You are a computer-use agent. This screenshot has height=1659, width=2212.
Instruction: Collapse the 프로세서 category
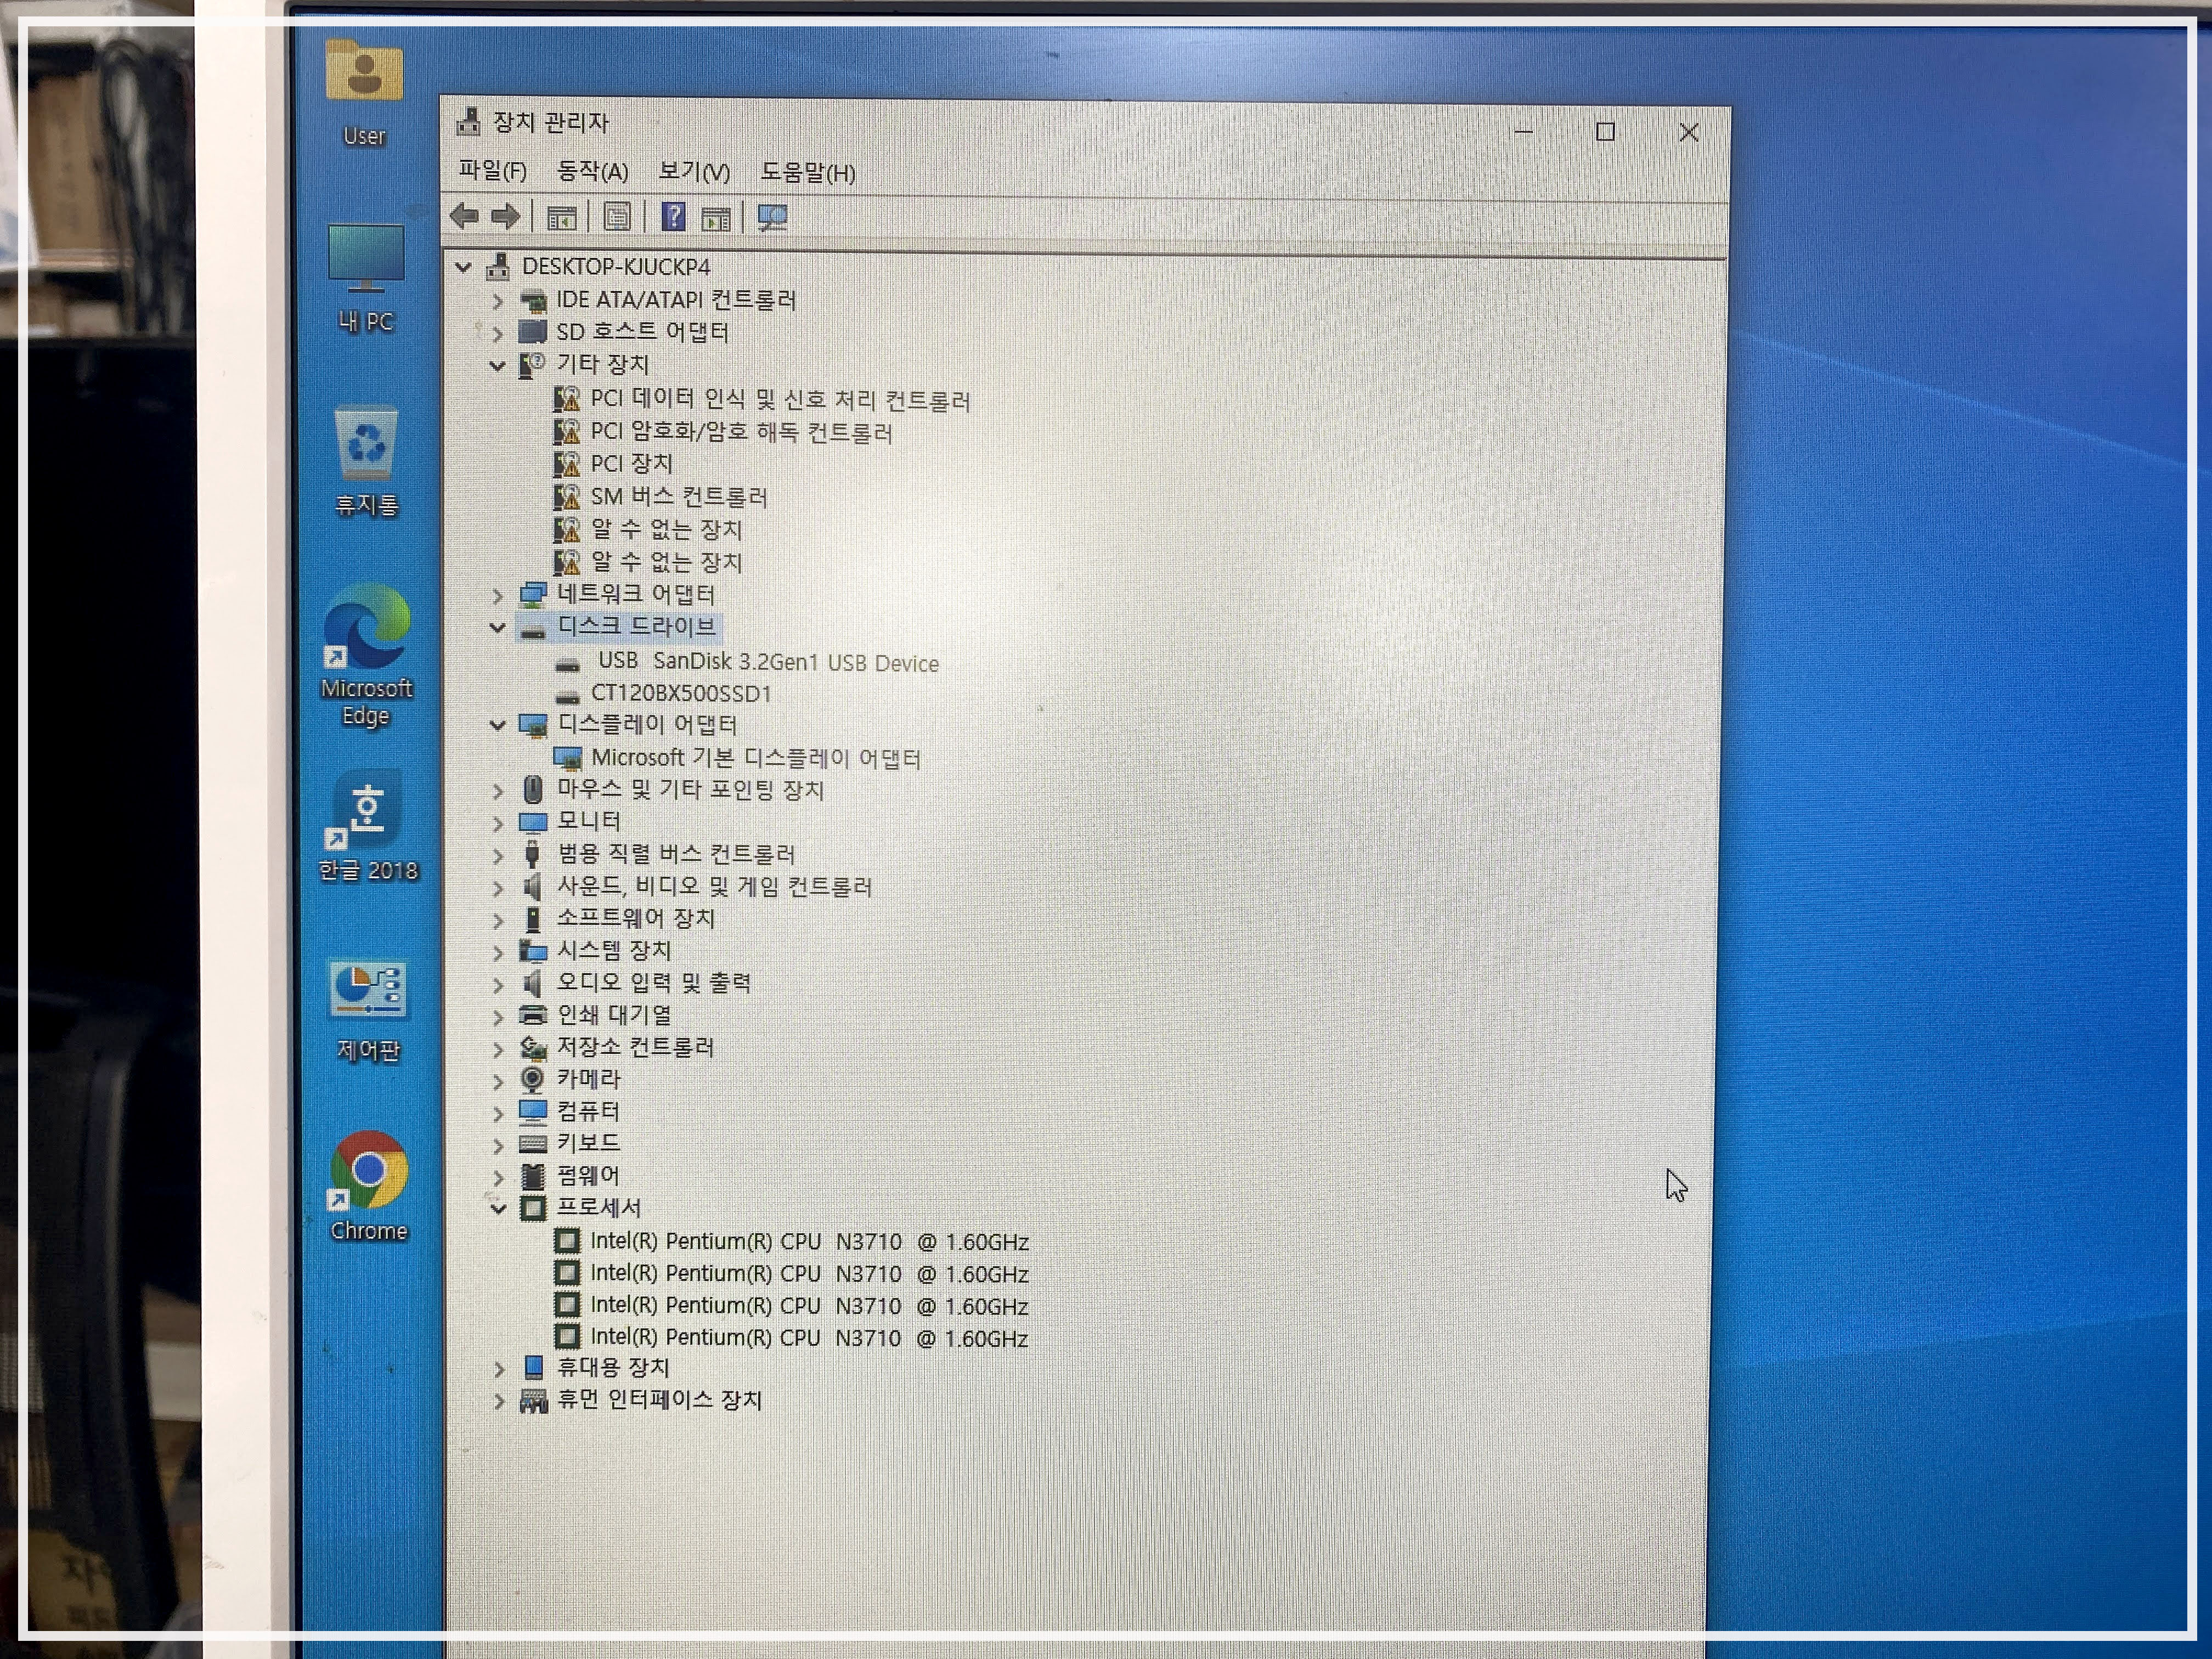pos(498,1209)
